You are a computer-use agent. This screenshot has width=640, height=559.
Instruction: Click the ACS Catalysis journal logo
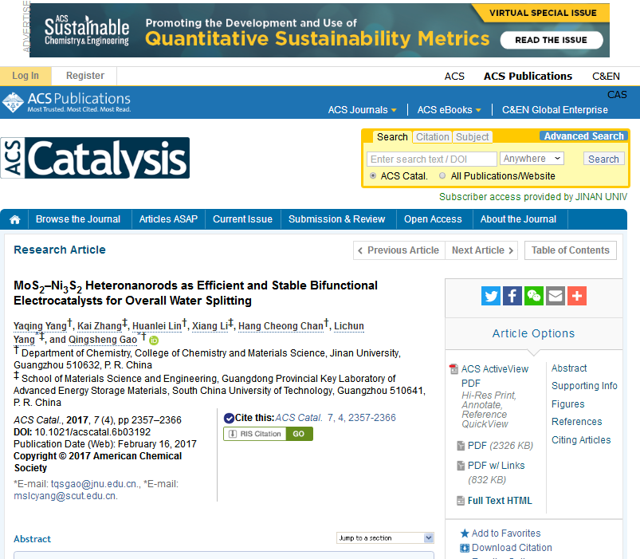pos(95,158)
